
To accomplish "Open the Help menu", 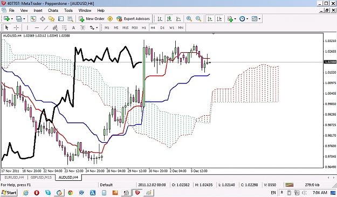I will tap(101, 10).
